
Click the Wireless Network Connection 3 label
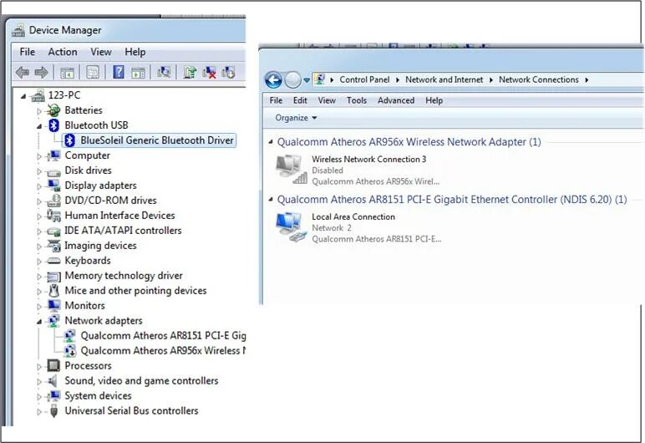pos(368,160)
